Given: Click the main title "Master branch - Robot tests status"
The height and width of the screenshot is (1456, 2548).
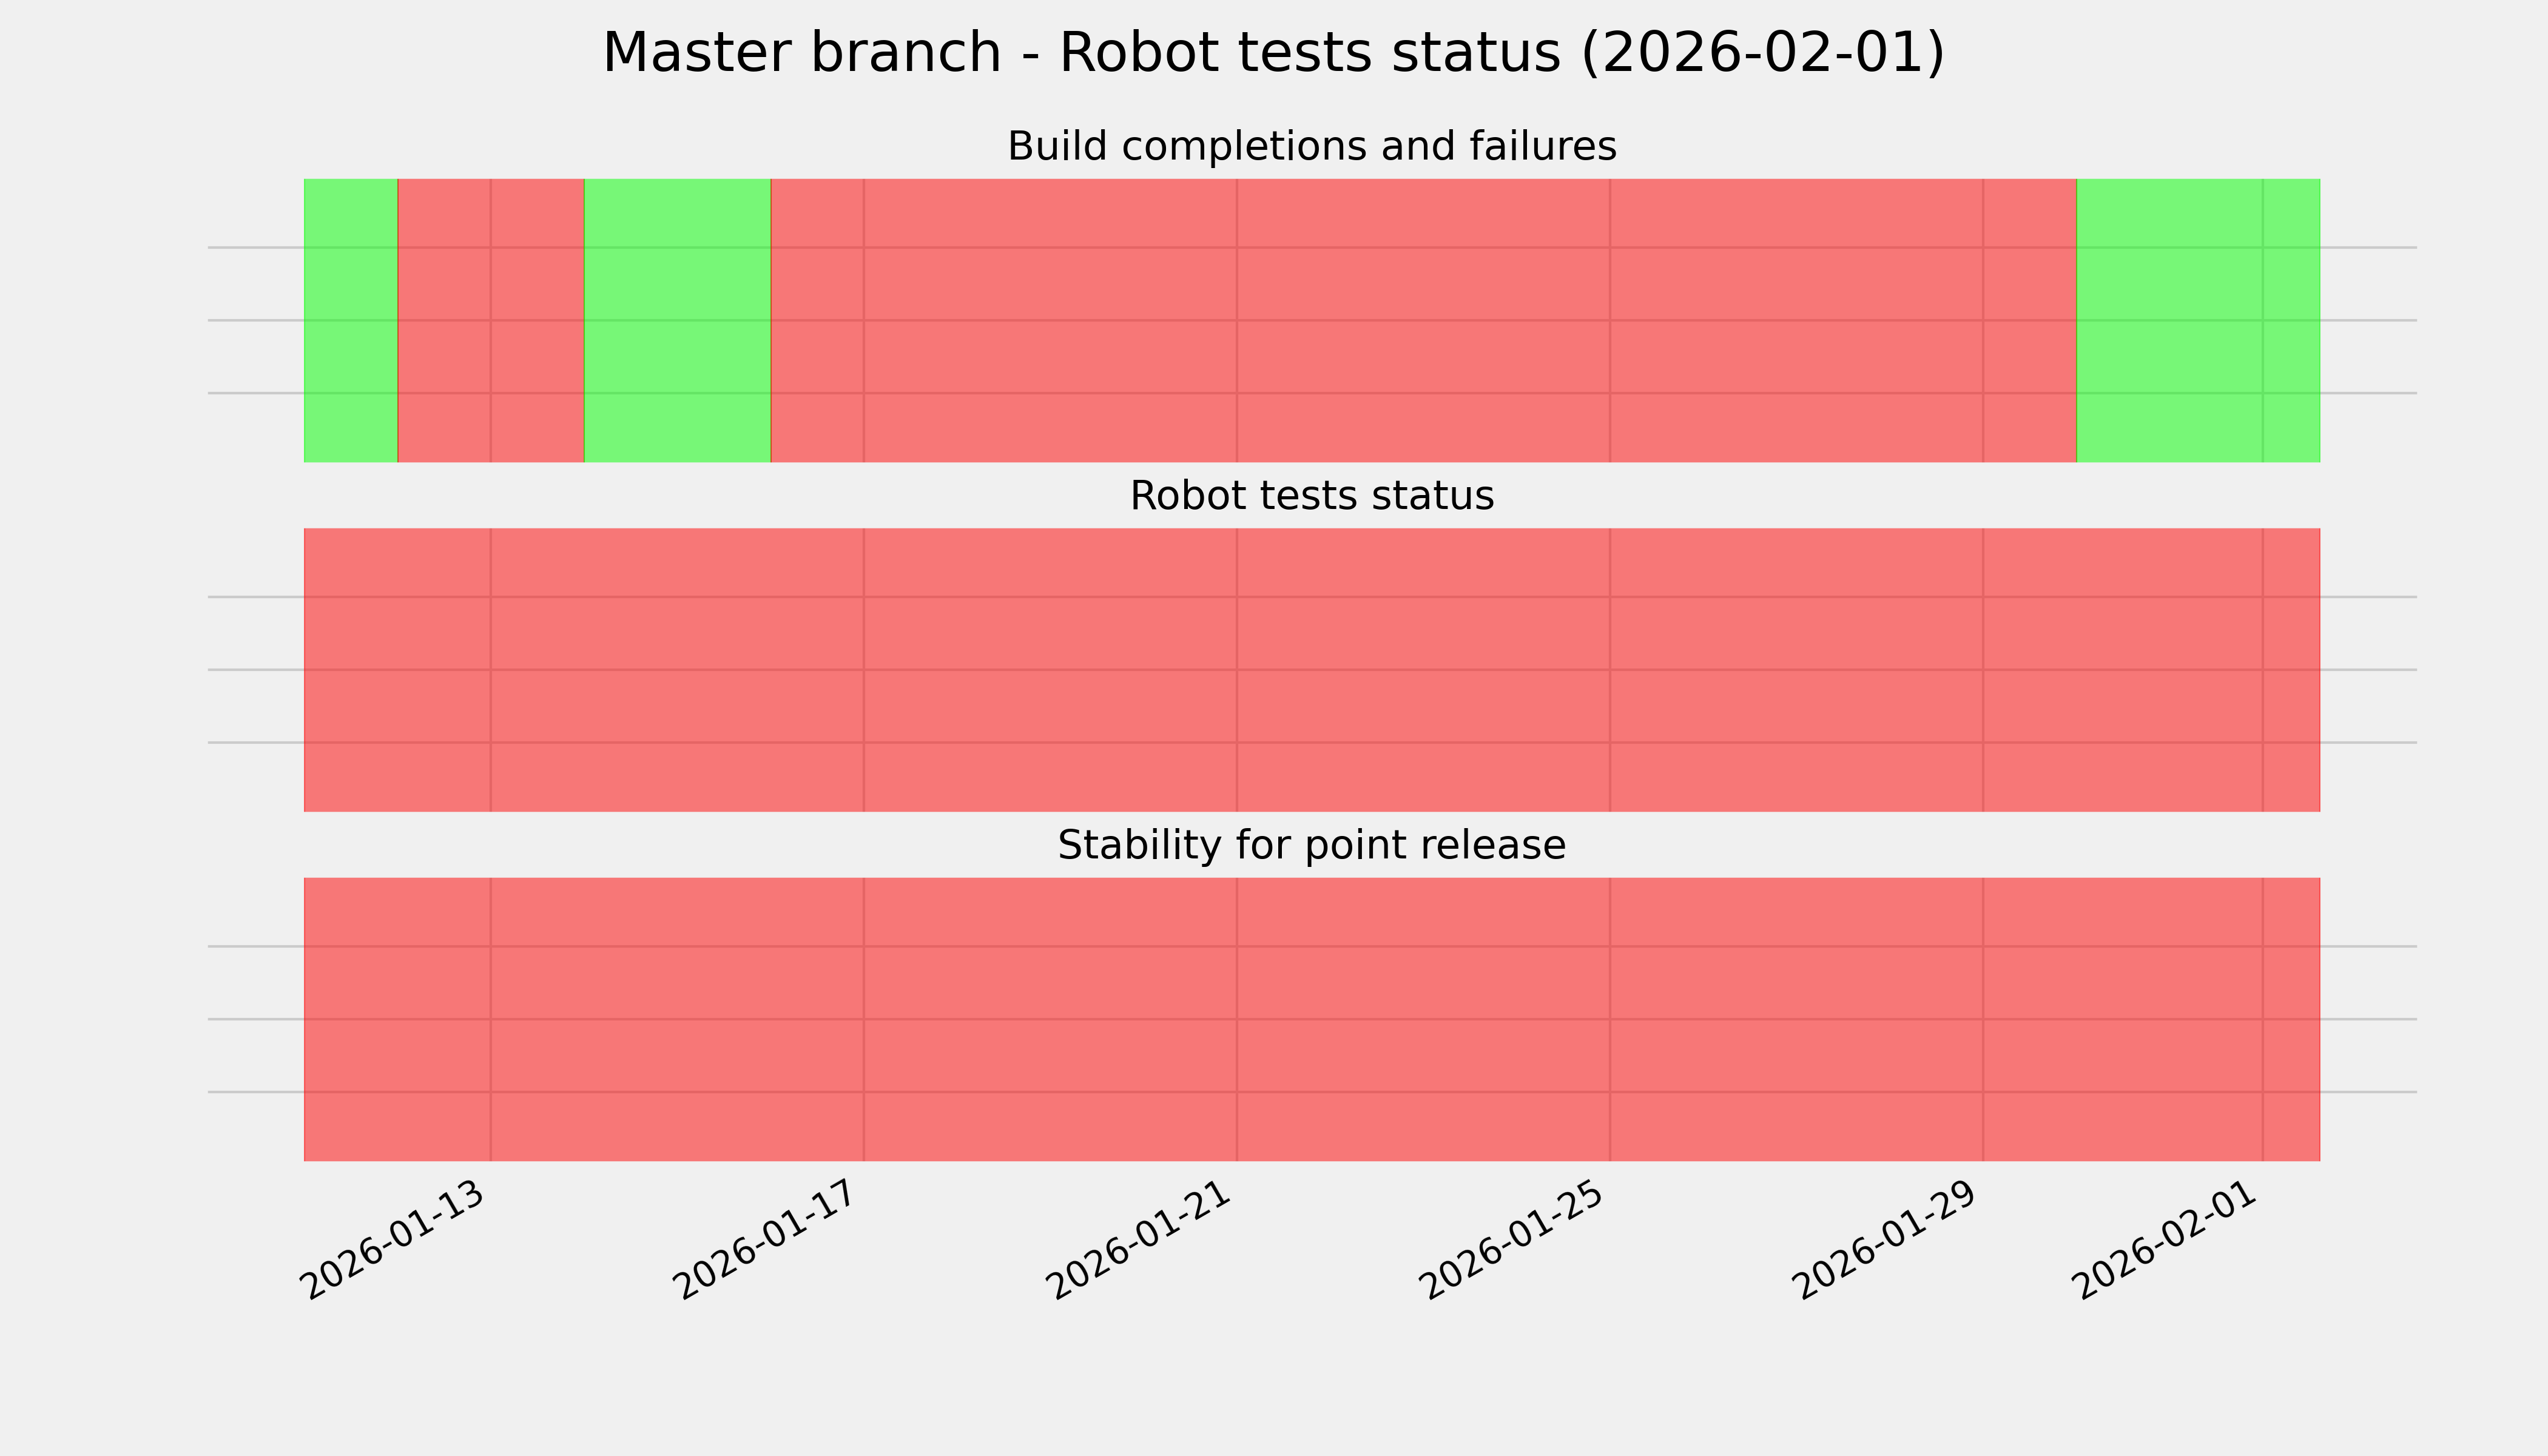Looking at the screenshot, I should [1273, 53].
